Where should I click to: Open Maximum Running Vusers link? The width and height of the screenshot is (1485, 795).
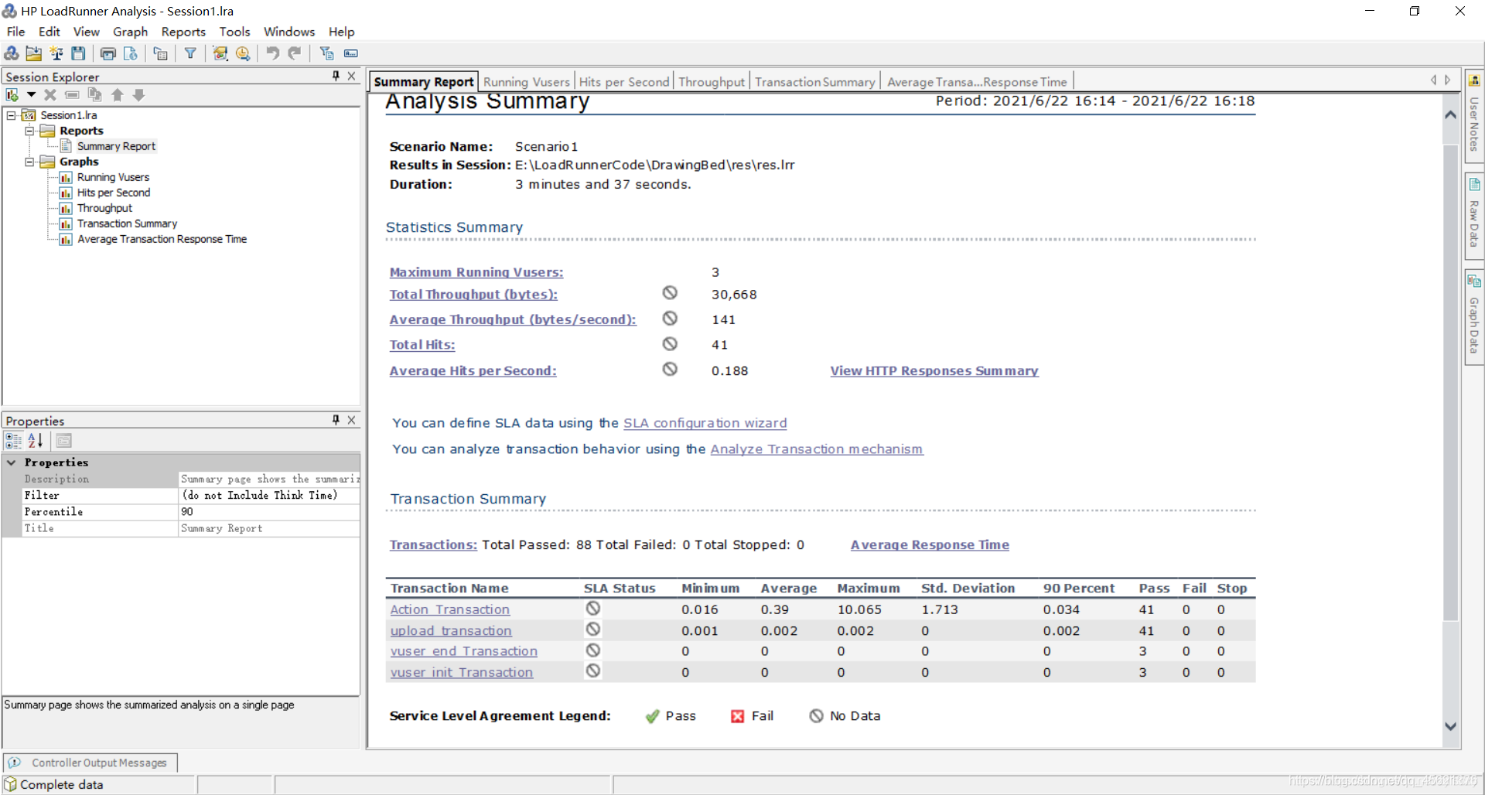tap(476, 272)
